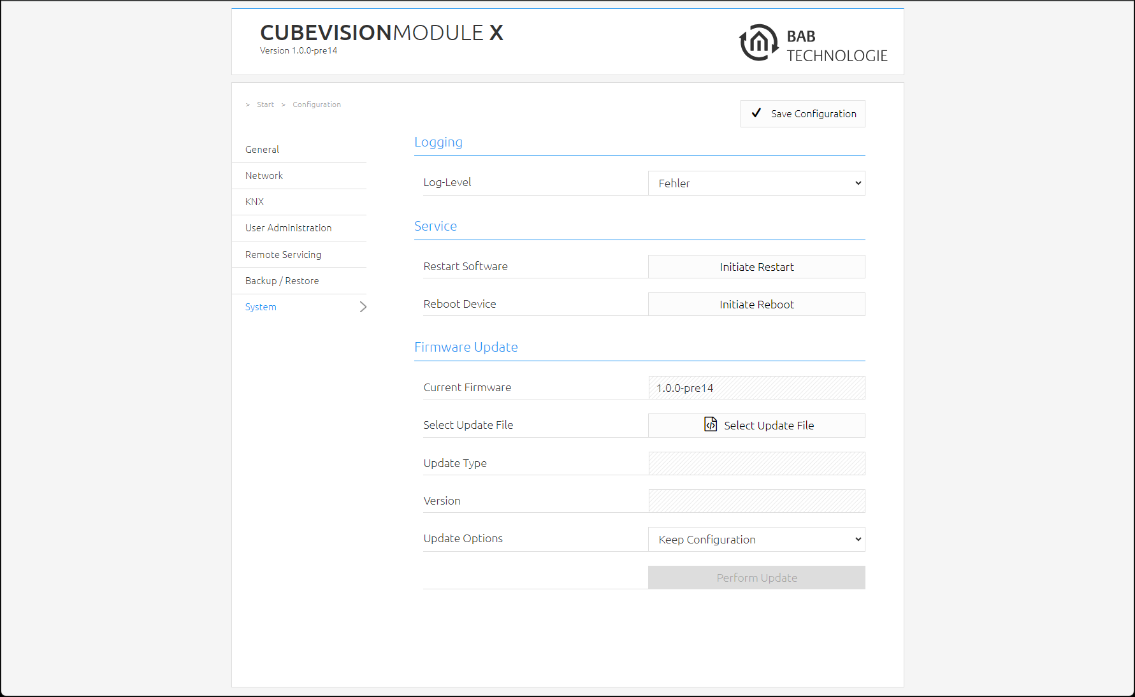Click the Update Type field
The height and width of the screenshot is (697, 1135).
pyautogui.click(x=756, y=463)
